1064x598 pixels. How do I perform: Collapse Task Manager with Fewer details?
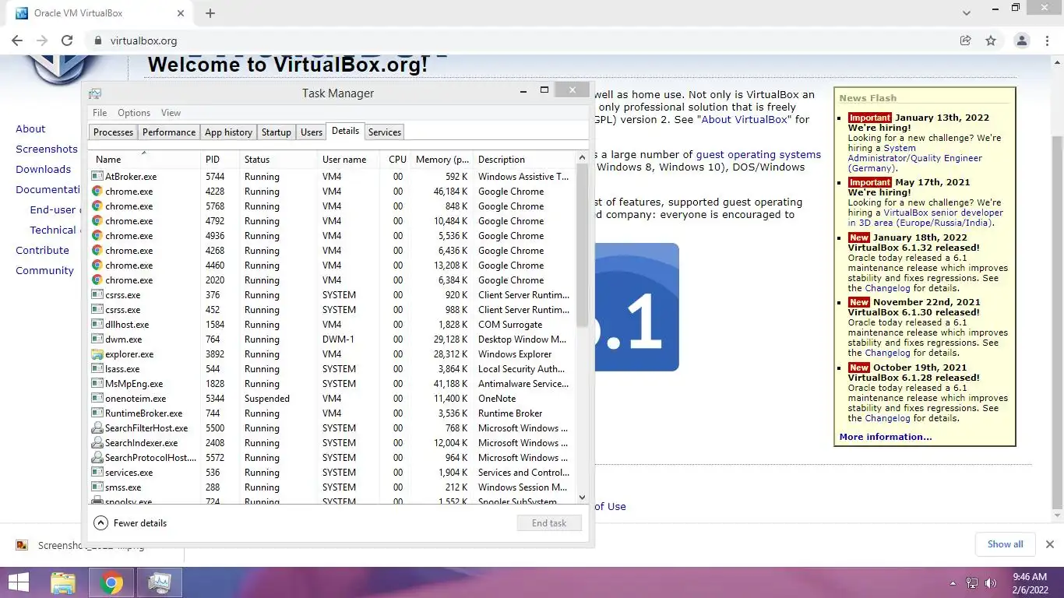coord(130,523)
